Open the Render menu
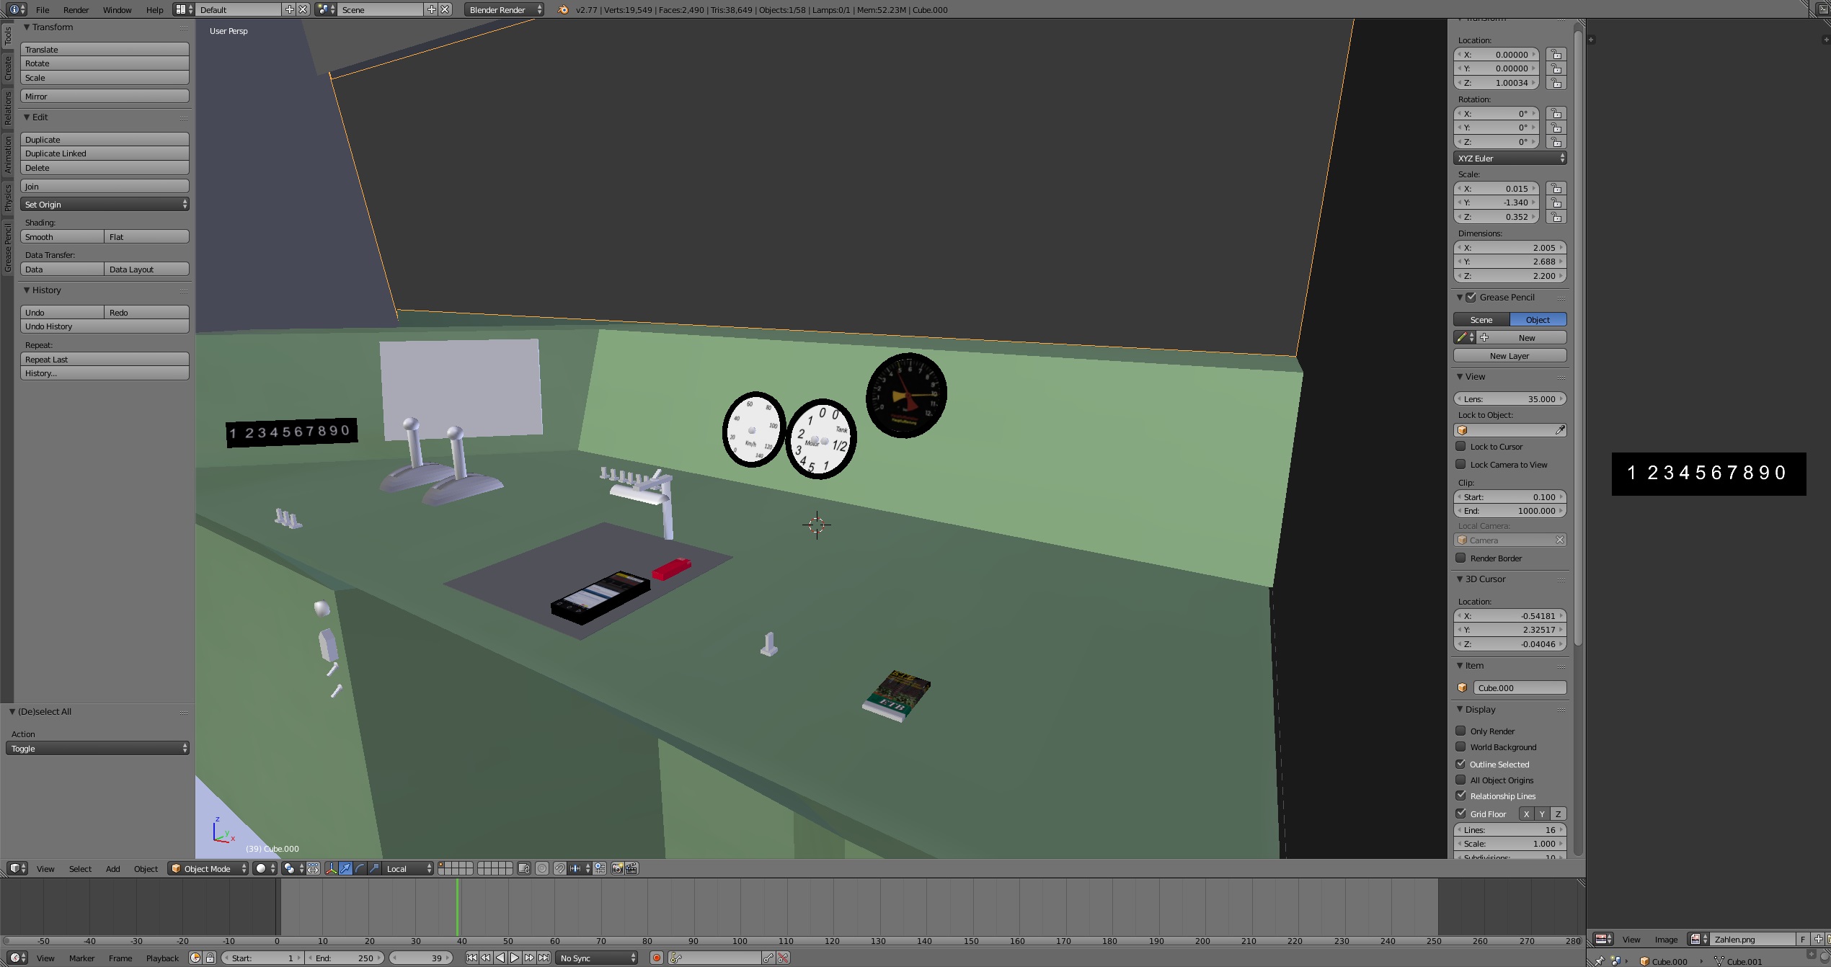Screen dimensions: 1831x967 click(x=76, y=10)
